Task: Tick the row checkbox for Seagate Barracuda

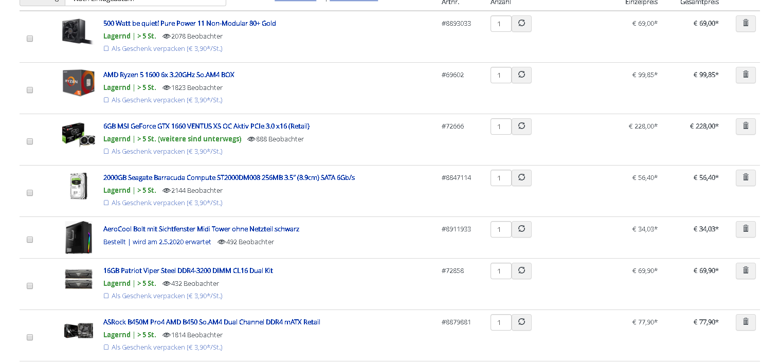Action: (x=30, y=193)
